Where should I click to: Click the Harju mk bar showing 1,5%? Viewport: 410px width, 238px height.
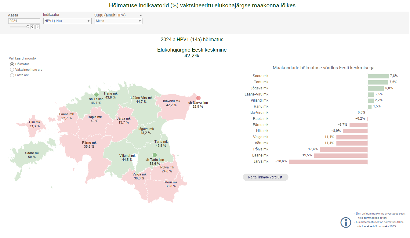[x=370, y=106]
